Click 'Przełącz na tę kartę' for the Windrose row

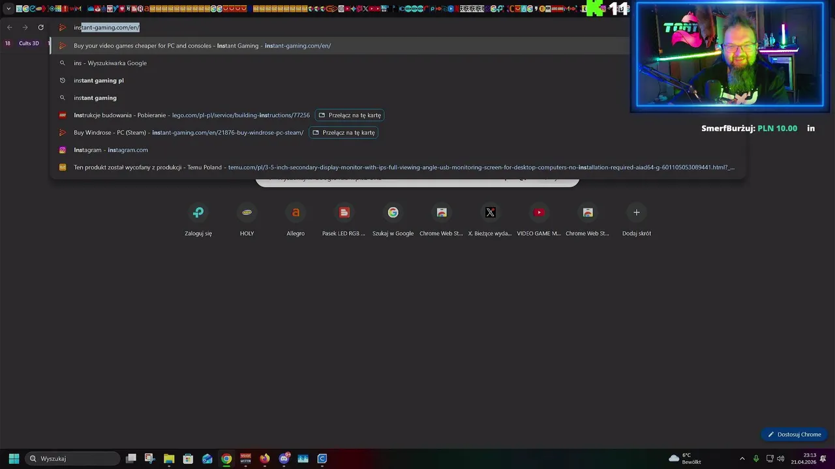coord(343,132)
